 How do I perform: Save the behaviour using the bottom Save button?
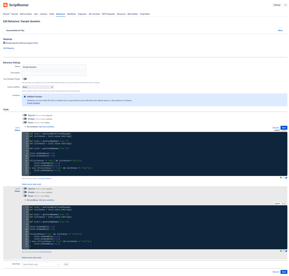[284, 272]
